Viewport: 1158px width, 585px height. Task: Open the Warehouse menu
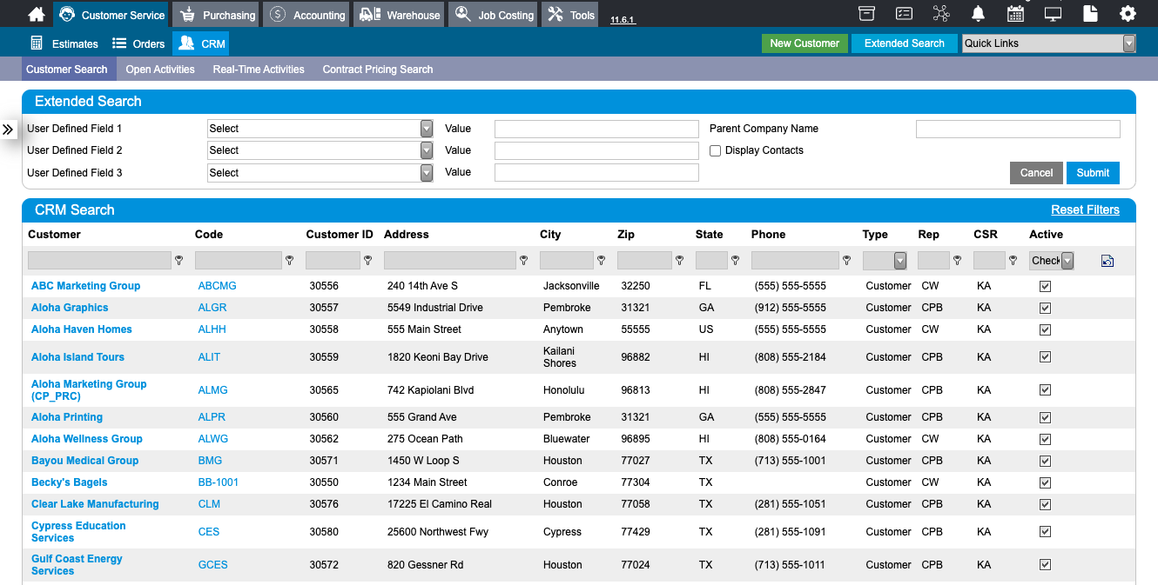click(x=400, y=15)
